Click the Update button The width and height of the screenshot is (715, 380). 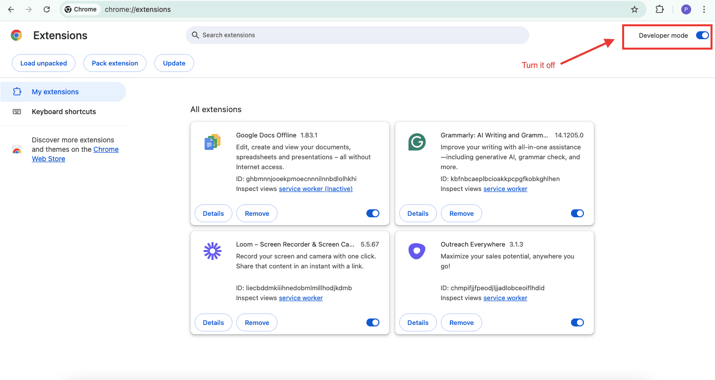pos(174,63)
